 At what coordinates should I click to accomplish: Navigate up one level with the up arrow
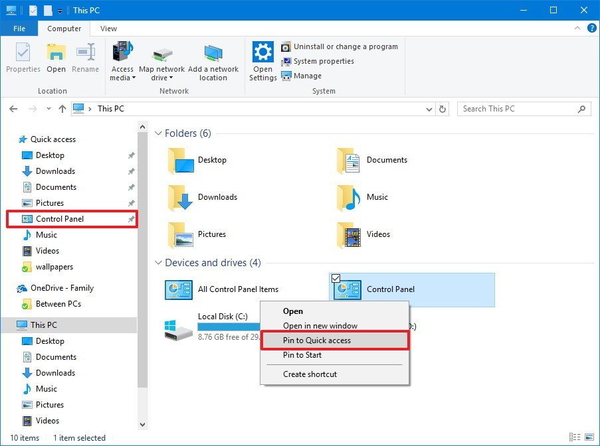tap(62, 108)
